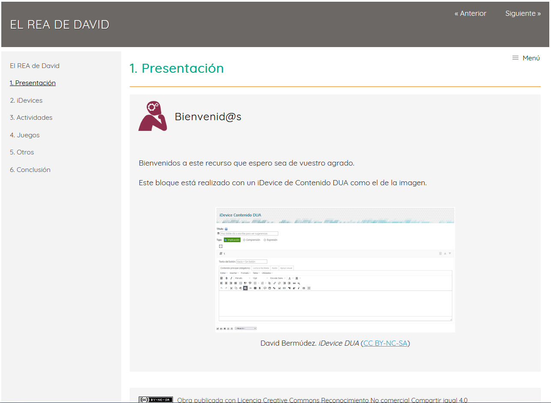Select 1. Presentación in sidebar
The image size is (551, 403).
[33, 83]
